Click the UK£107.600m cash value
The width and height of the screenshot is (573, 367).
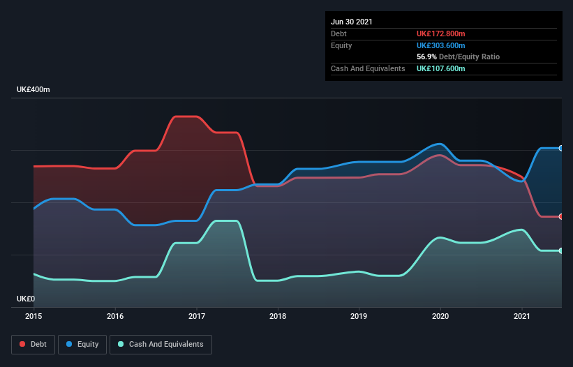(440, 68)
